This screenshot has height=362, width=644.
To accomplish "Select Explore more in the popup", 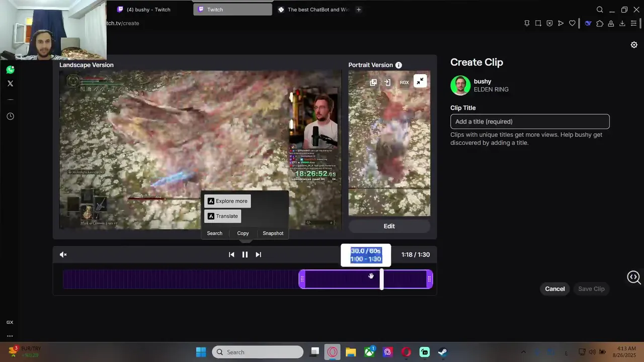I will click(227, 201).
